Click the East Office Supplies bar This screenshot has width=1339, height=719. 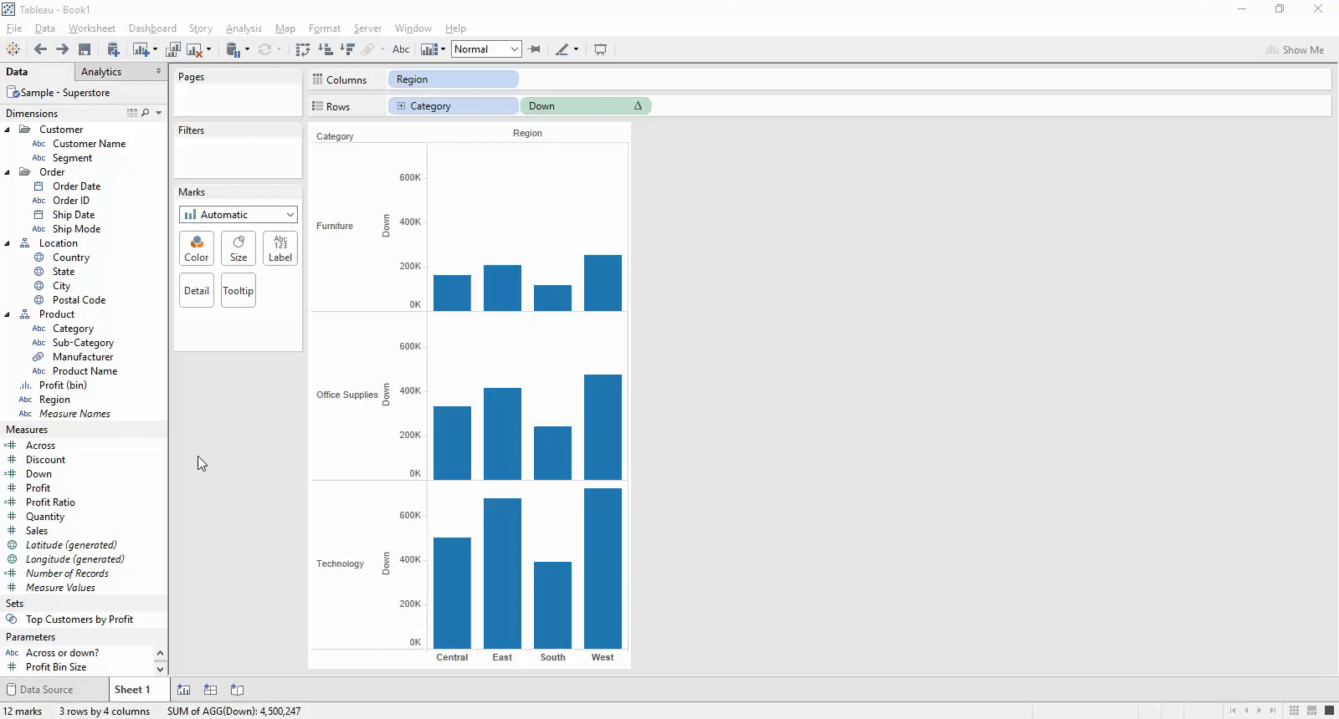pyautogui.click(x=502, y=434)
